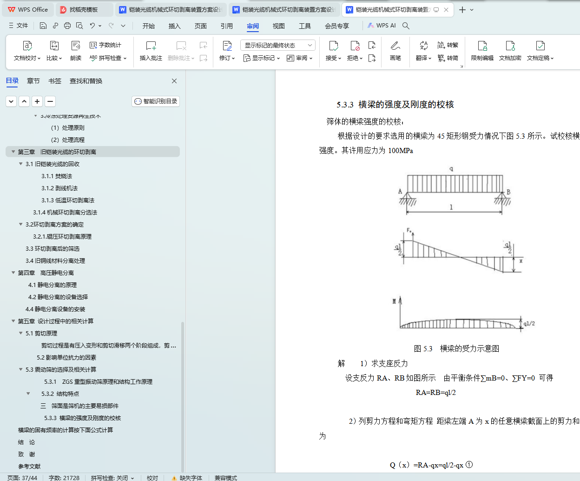Switch to 书签 navigation tab
Viewport: 580px width, 481px height.
(x=55, y=81)
